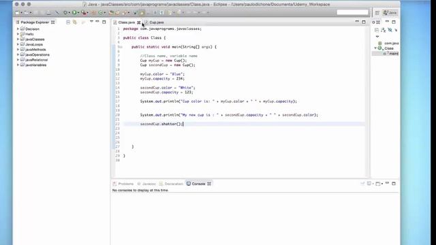Click the line 'myCup.capacity = 234;'
This screenshot has height=245, width=436.
click(162, 79)
